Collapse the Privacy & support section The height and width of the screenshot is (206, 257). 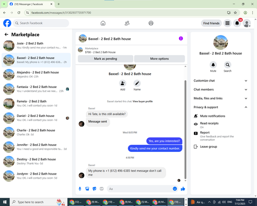[221, 107]
